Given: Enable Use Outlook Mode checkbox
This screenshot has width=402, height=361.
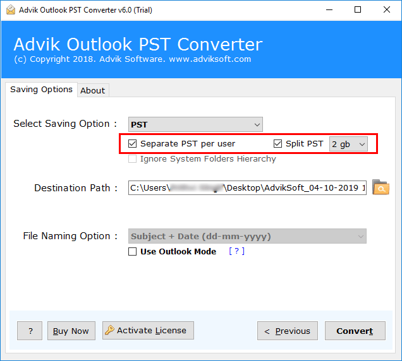Looking at the screenshot, I should [132, 251].
